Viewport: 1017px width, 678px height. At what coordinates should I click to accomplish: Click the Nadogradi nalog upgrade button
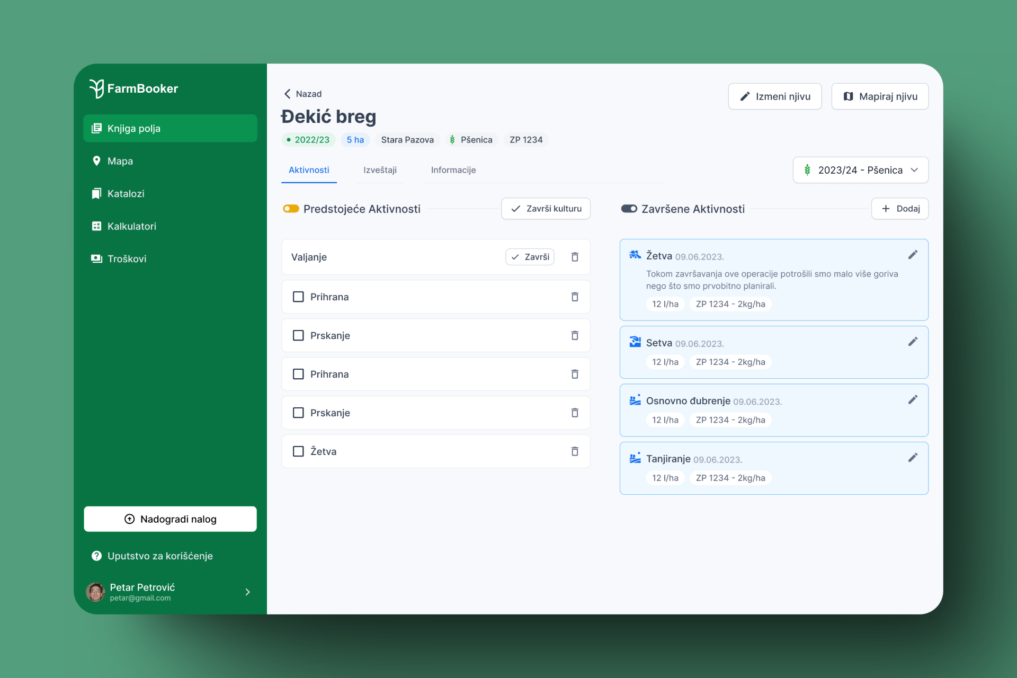click(x=170, y=519)
